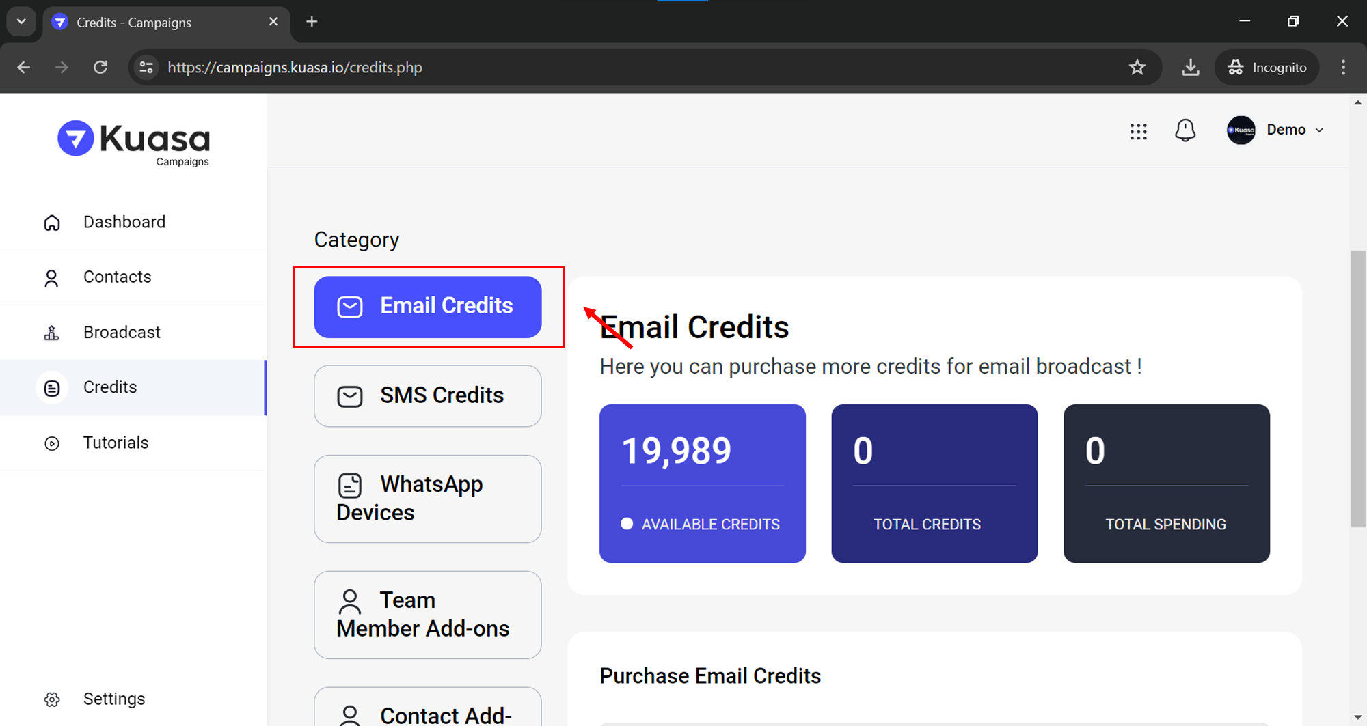Click the Kuasa Campaigns logo

[134, 143]
